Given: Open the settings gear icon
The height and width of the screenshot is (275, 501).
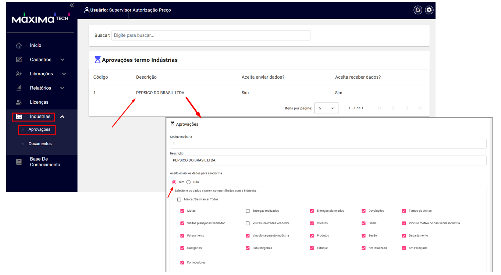Looking at the screenshot, I should point(429,10).
